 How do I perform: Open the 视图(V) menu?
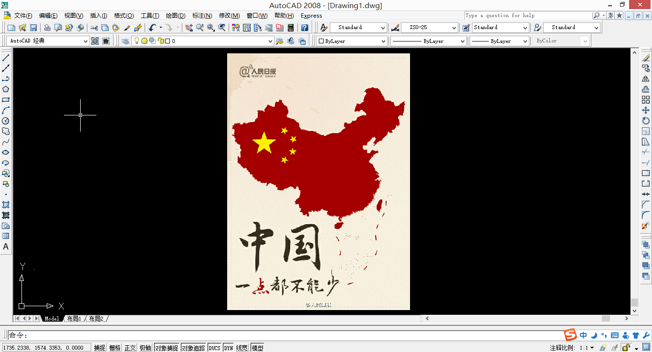tap(74, 16)
